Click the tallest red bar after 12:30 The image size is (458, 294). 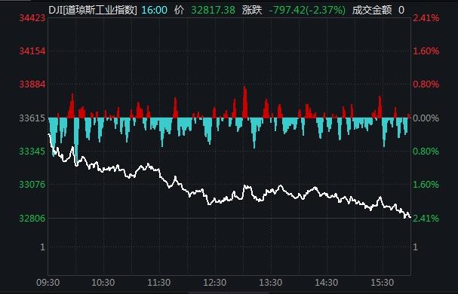(x=244, y=102)
